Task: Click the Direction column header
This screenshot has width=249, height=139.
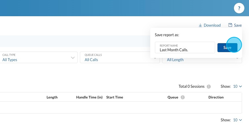Action: [x=216, y=97]
